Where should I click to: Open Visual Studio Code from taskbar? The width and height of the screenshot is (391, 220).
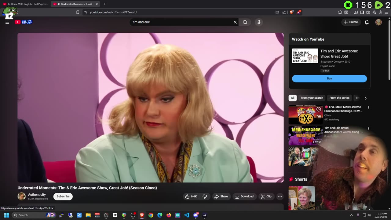pyautogui.click(x=187, y=215)
